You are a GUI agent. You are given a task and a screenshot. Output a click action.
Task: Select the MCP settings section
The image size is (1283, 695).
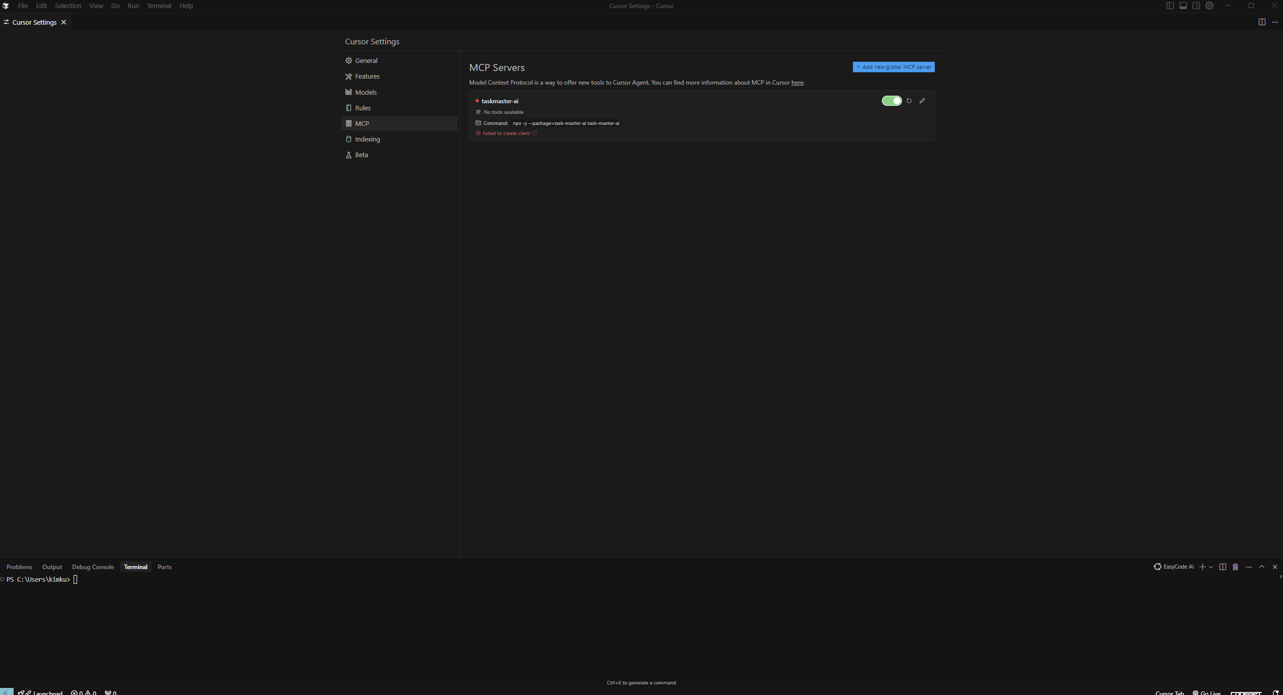click(399, 123)
